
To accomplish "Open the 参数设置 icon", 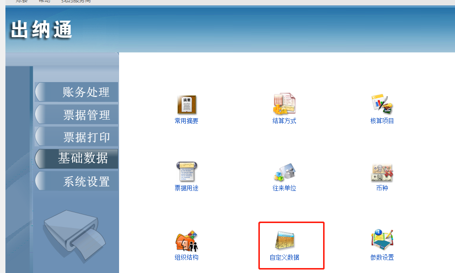I will (x=382, y=240).
